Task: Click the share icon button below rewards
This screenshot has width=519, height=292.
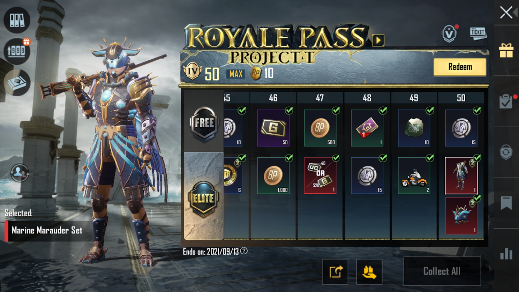Action: tap(335, 272)
